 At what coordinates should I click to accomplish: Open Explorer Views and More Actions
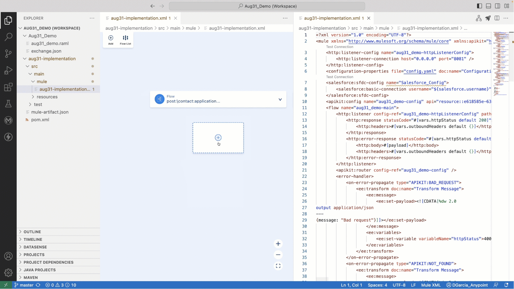92,18
